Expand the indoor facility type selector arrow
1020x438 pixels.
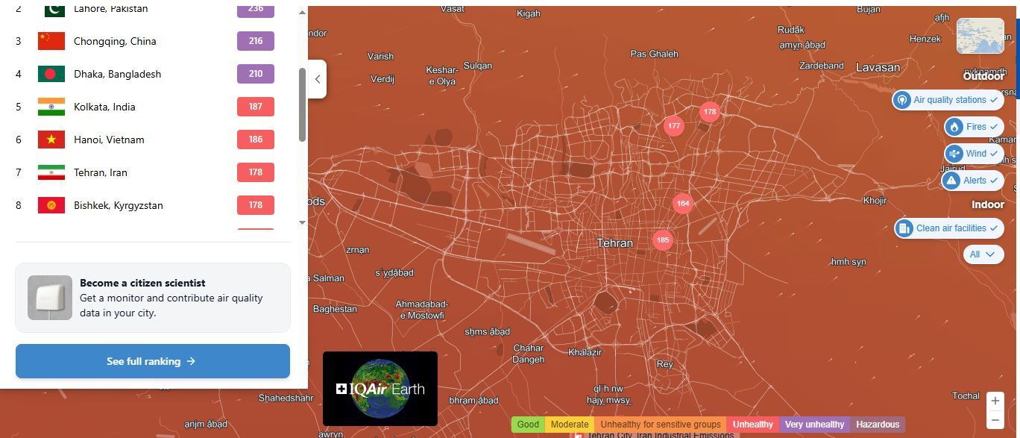point(992,254)
